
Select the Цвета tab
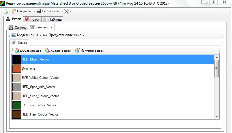(19, 43)
